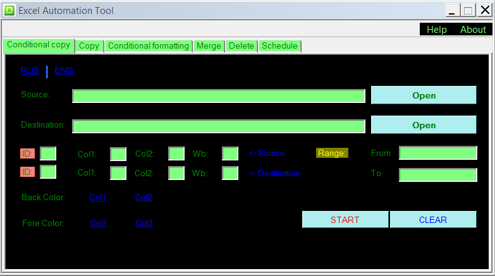Switch language to ENG
The image size is (495, 276).
[64, 70]
